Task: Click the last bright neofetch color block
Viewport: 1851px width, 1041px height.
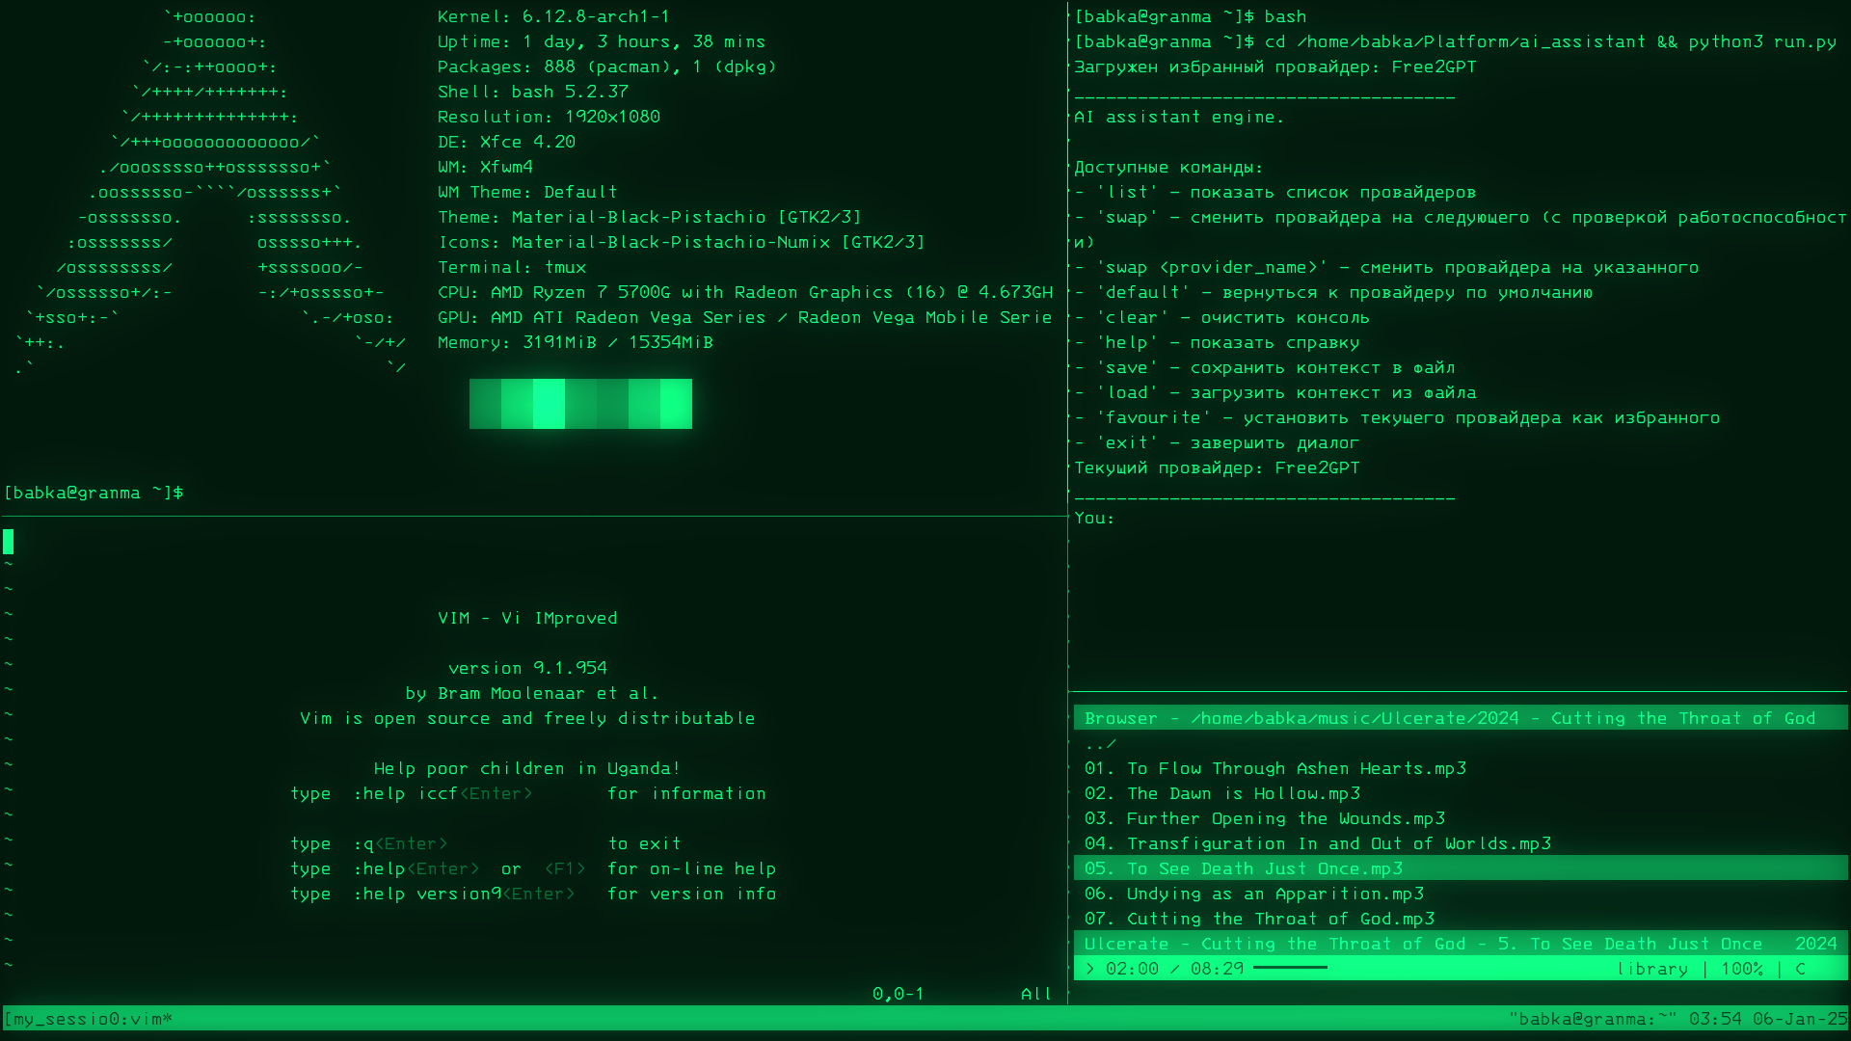Action: click(676, 404)
